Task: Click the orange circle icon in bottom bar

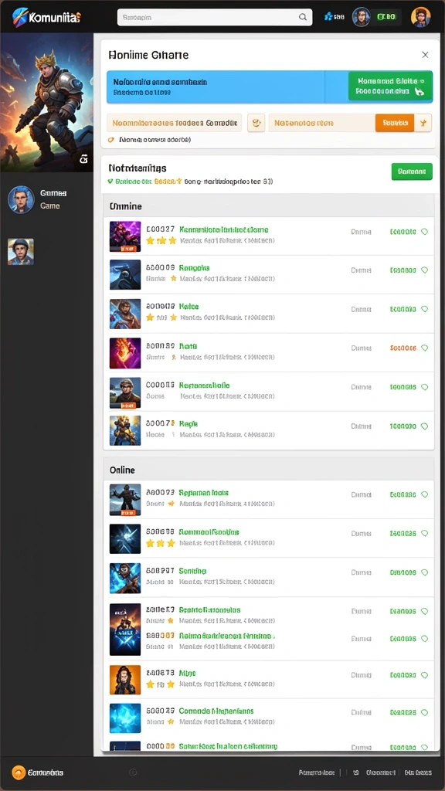Action: point(19,772)
